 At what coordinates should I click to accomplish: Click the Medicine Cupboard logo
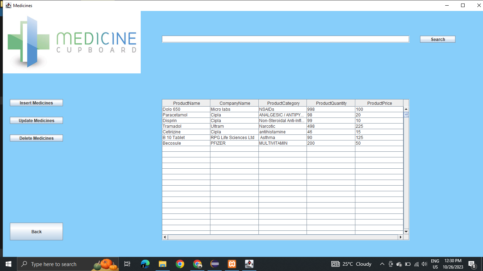tap(71, 42)
